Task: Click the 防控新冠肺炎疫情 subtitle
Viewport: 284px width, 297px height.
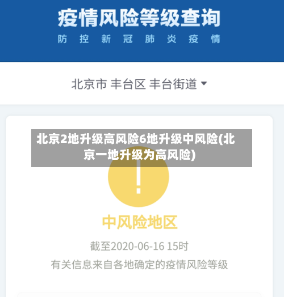Action: pos(139,39)
